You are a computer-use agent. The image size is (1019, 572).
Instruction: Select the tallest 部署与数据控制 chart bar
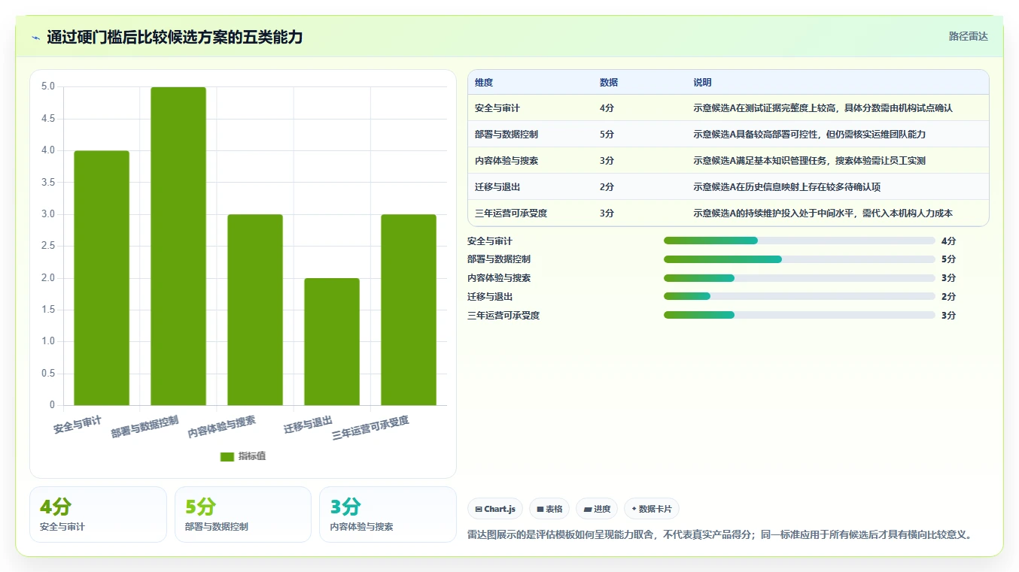pos(178,246)
